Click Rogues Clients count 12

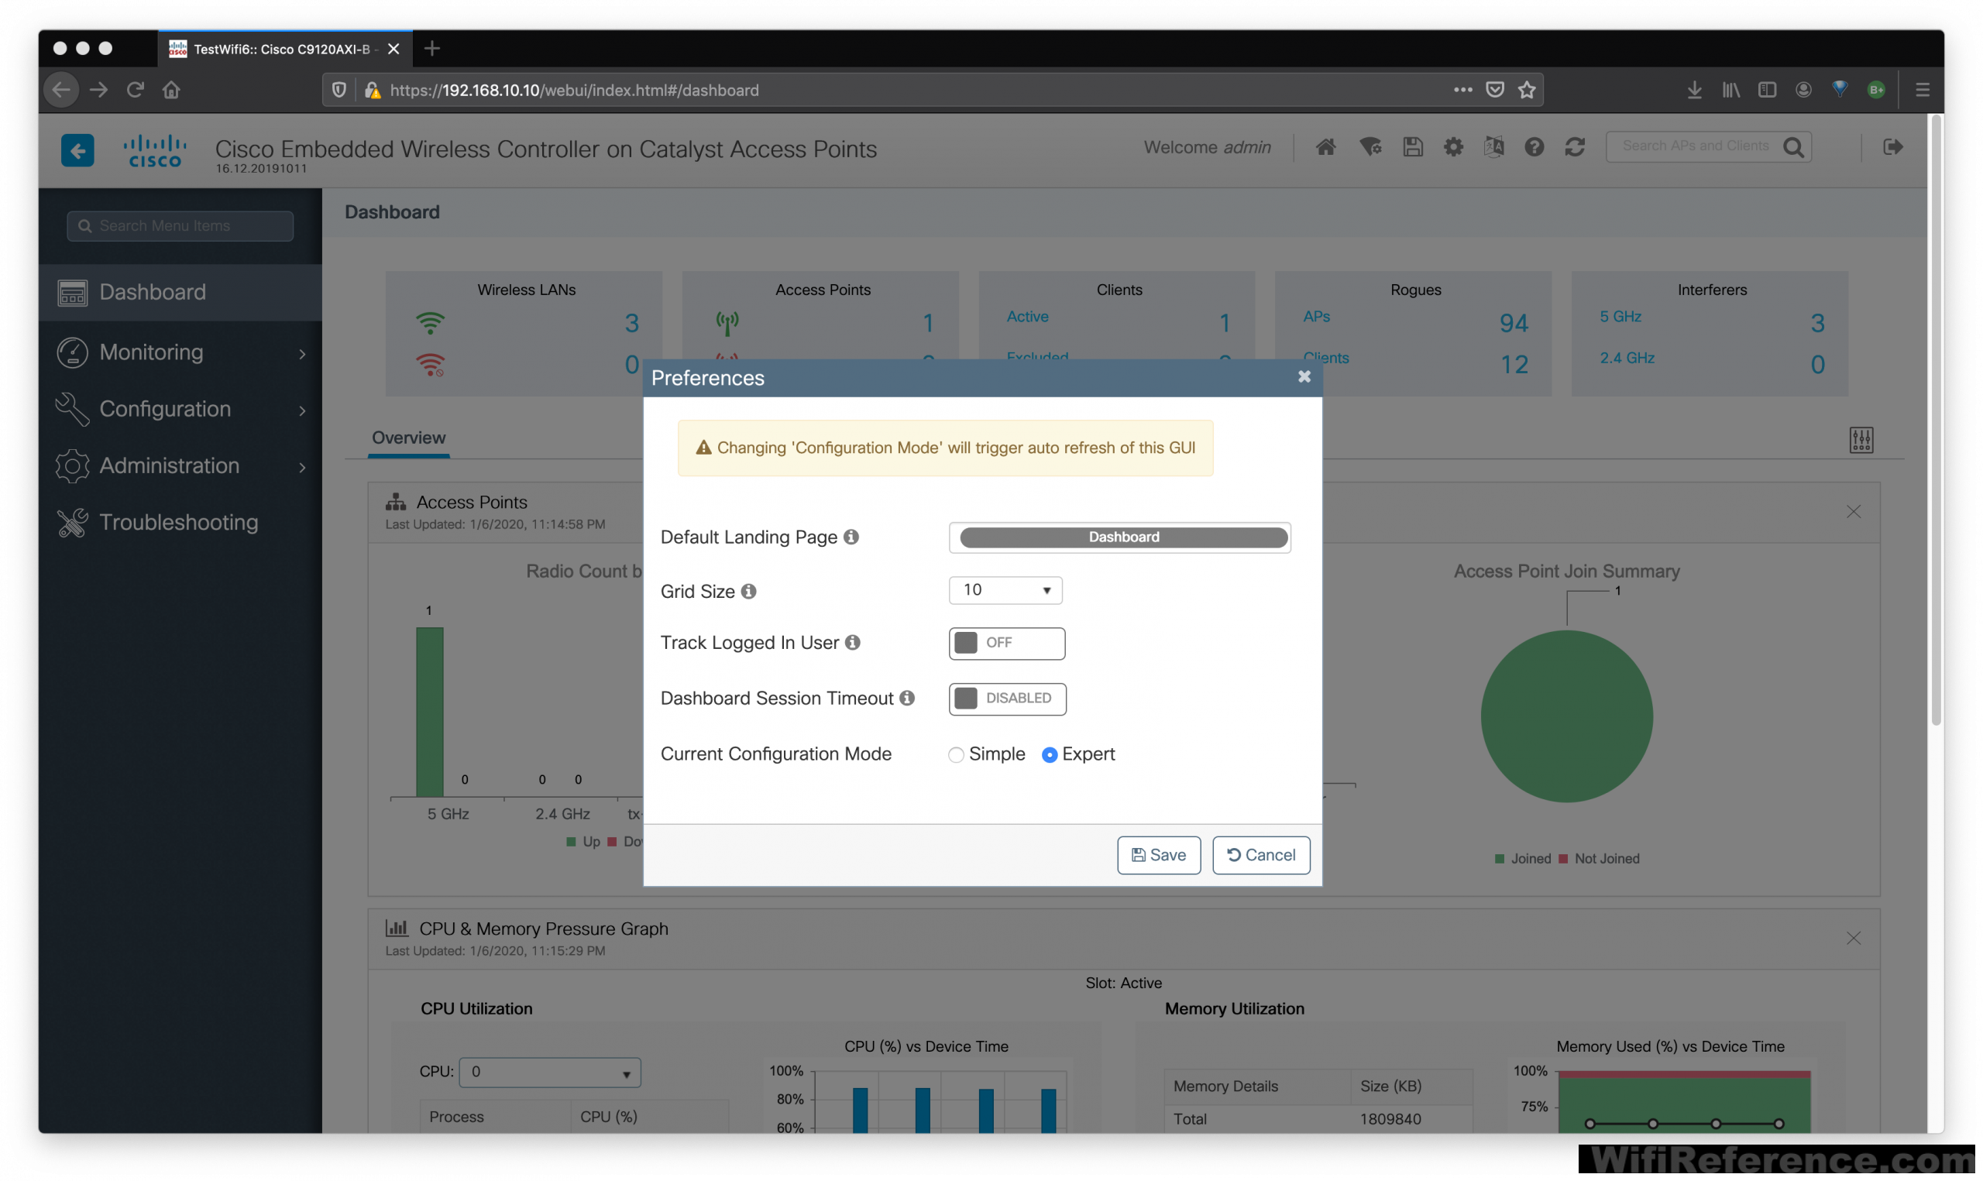[x=1514, y=366]
